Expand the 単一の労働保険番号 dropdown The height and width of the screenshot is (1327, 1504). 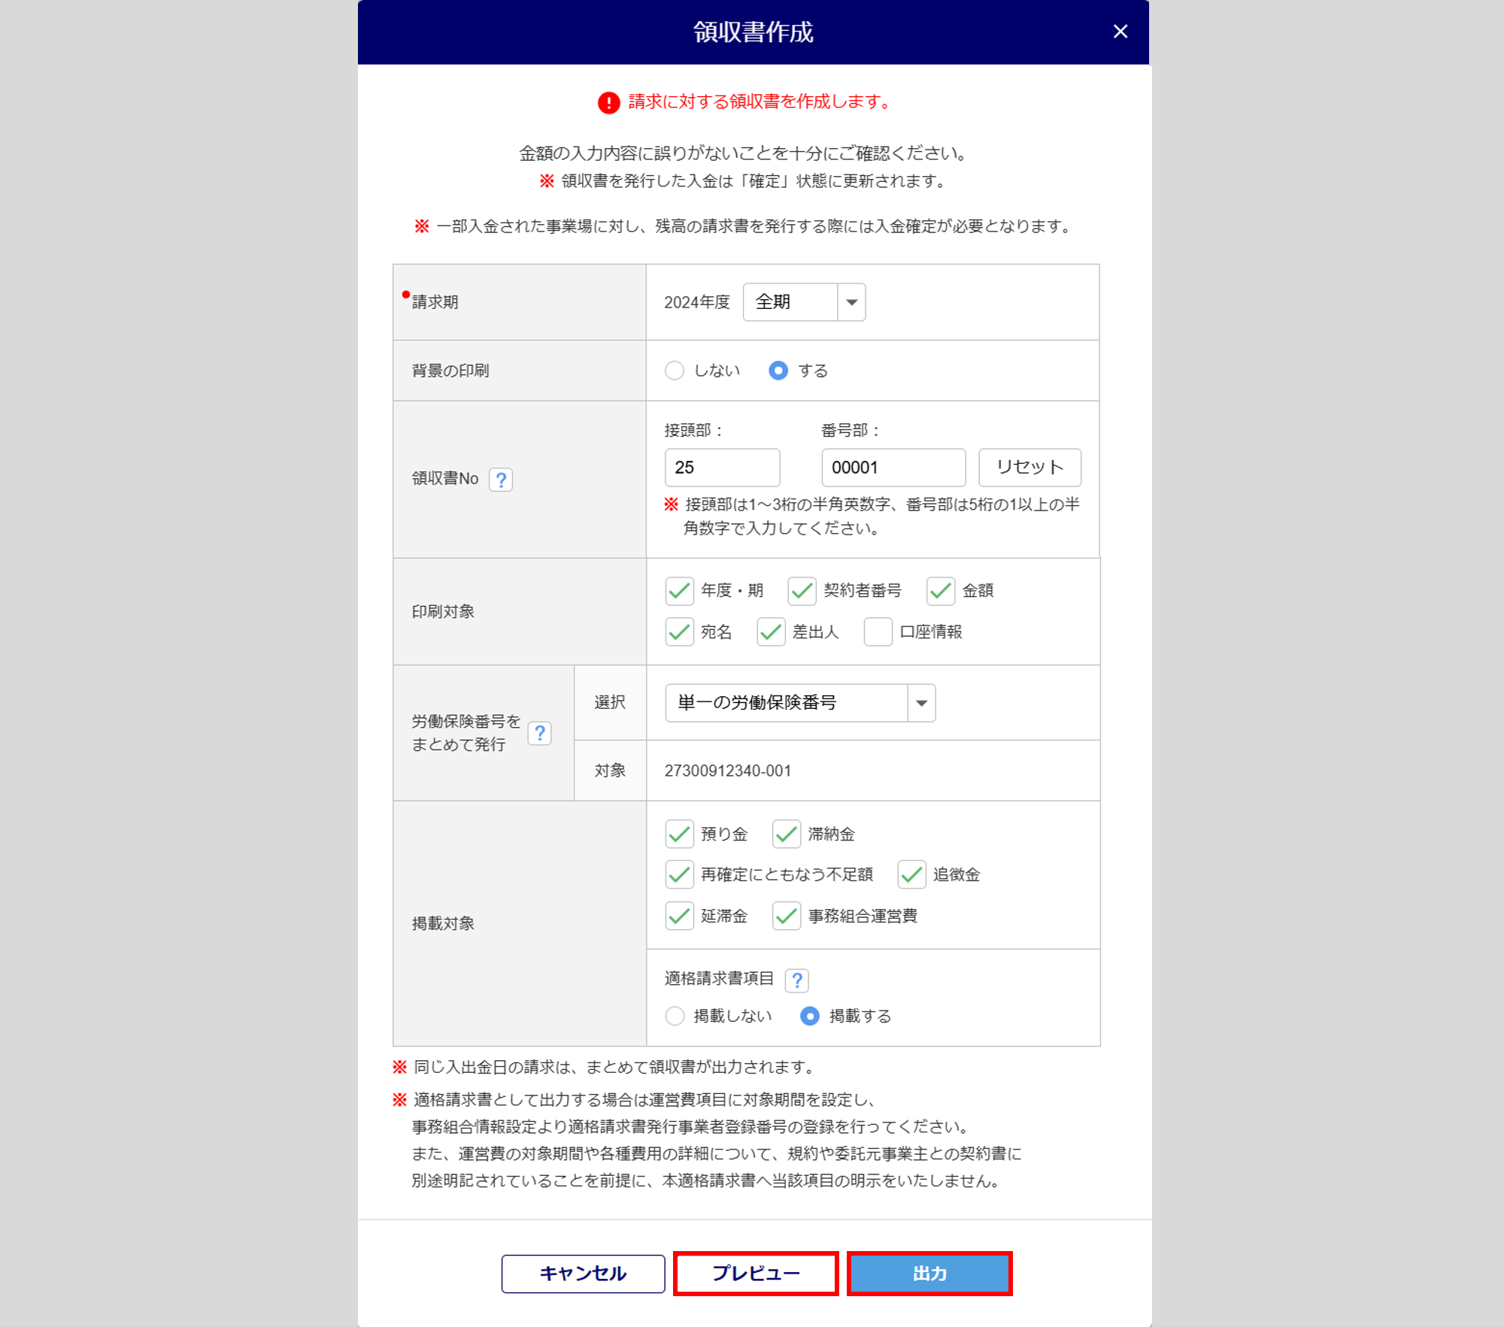pyautogui.click(x=799, y=703)
